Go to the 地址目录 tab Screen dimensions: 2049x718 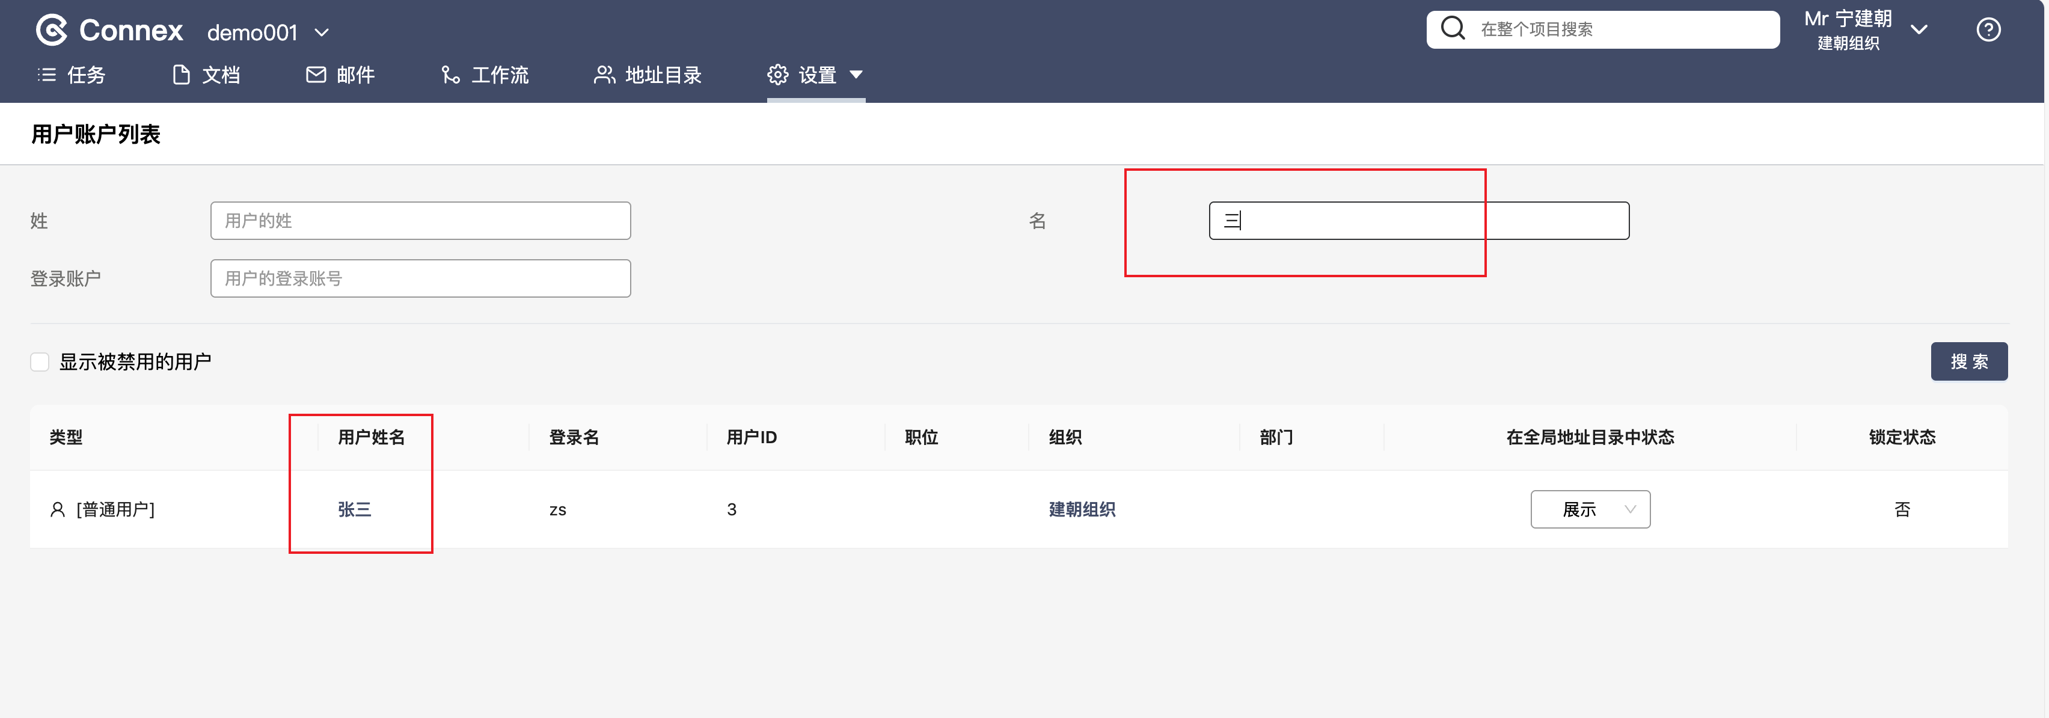(x=648, y=75)
